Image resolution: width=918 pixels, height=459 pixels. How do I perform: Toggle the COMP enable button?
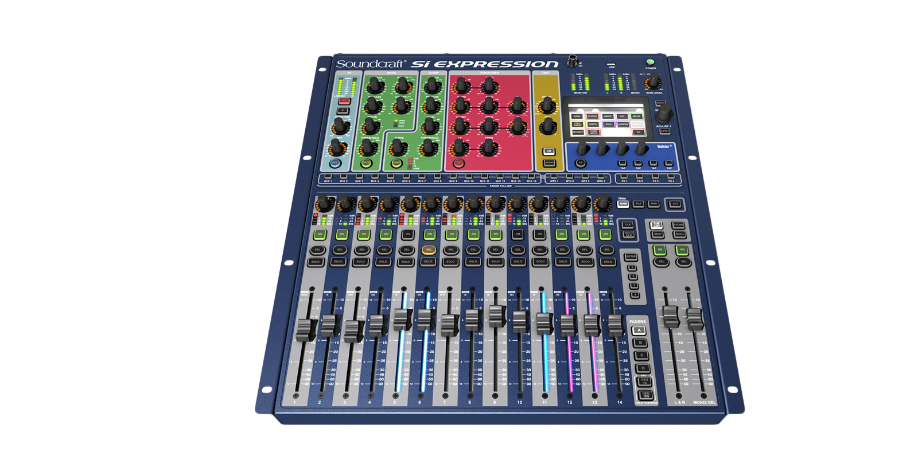(396, 164)
